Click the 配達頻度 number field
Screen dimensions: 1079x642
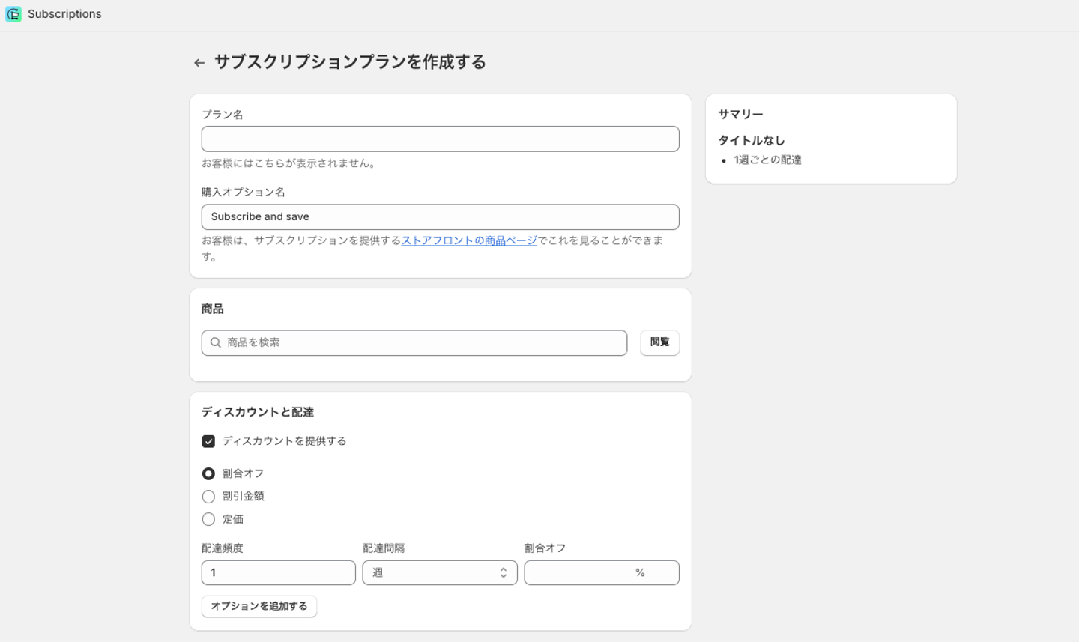[x=278, y=573]
